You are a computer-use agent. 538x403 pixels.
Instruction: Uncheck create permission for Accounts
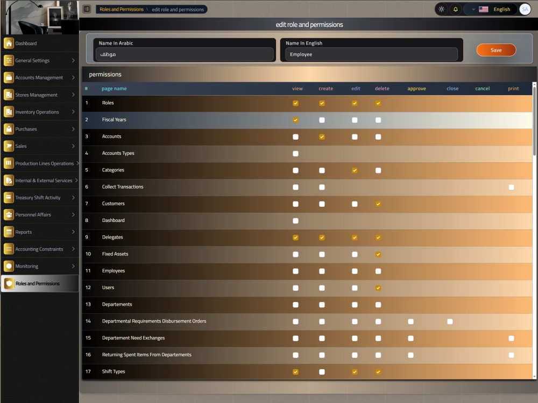[x=322, y=136]
